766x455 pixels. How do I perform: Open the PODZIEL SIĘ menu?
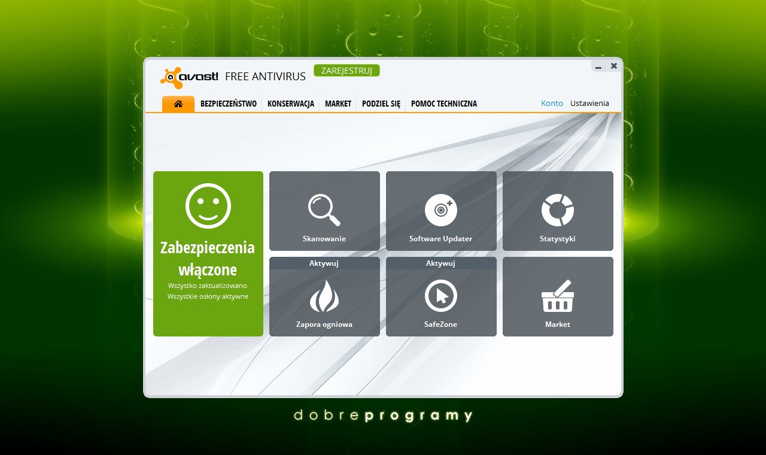pos(381,104)
